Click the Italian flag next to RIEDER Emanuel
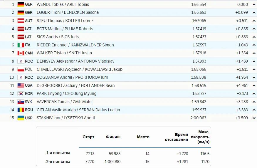Image resolution: width=257 pixels, height=168 pixels. [x=21, y=45]
